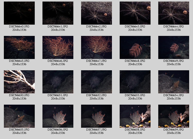The width and height of the screenshot is (193, 139).
Task: Open the DSCN6645.JPG thumbnail
Action: [19, 47]
